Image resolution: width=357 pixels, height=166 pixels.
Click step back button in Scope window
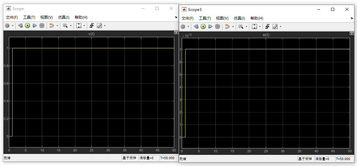coord(21,26)
